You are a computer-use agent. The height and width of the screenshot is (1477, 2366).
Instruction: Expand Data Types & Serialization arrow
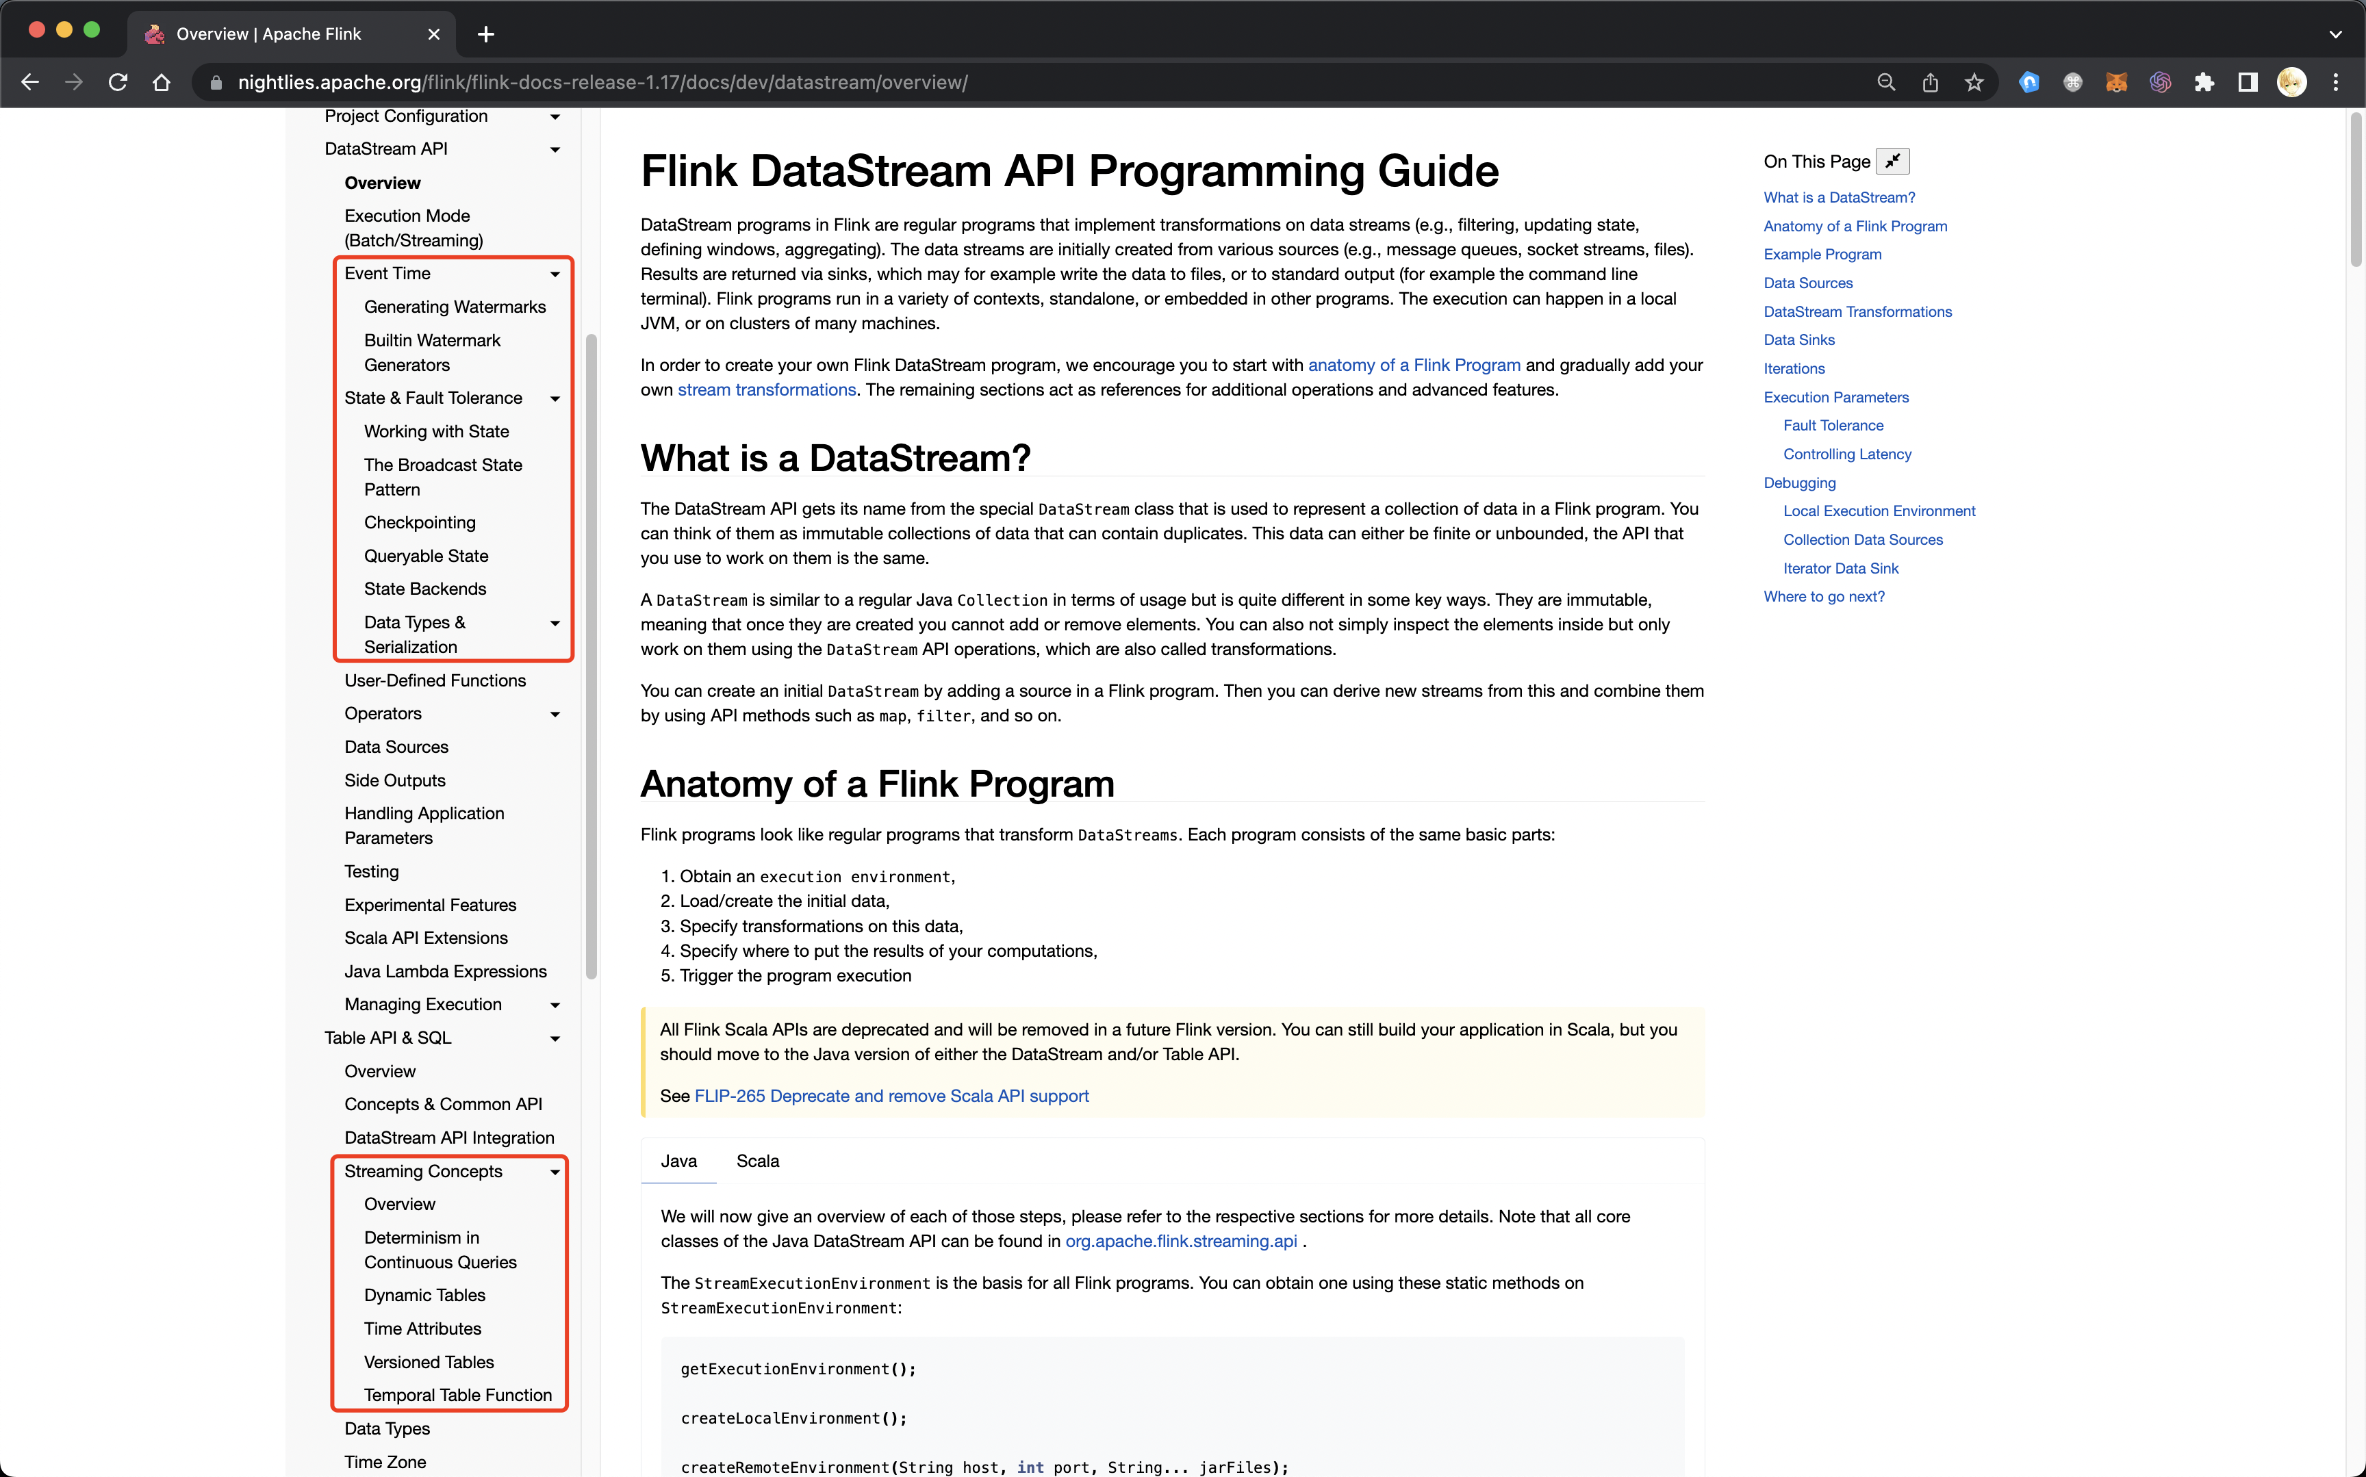pos(555,624)
